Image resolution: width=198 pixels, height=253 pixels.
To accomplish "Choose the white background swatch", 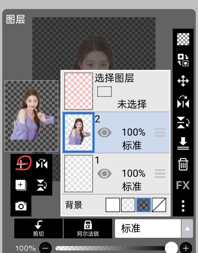I will (113, 205).
